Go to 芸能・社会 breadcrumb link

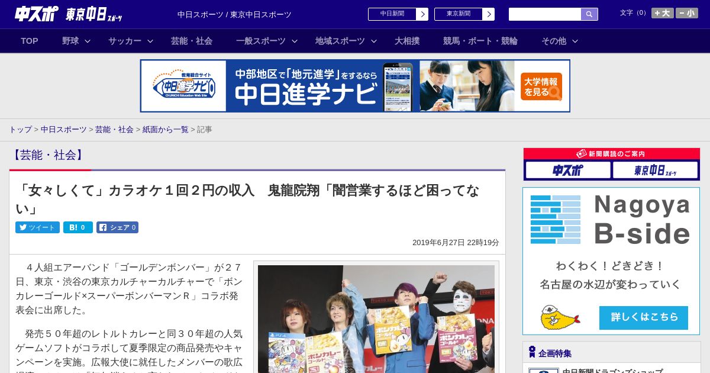114,129
